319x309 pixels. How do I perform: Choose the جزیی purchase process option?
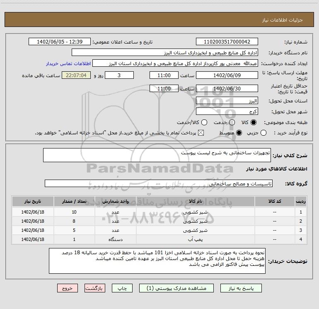(263, 133)
